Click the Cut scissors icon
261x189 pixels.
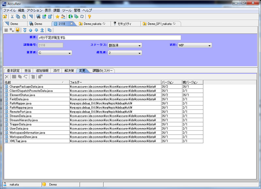12,17
